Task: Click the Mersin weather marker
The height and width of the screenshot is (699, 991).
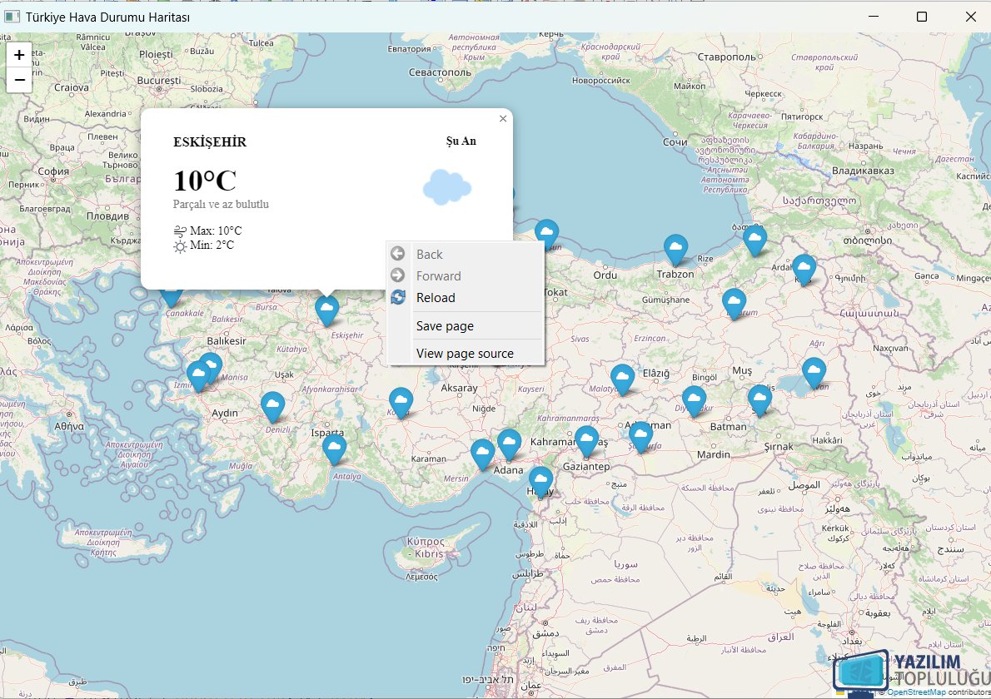Action: (483, 454)
